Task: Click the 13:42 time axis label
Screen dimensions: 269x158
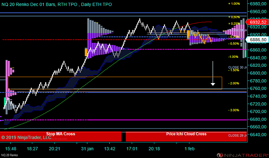Action: [x=110, y=149]
